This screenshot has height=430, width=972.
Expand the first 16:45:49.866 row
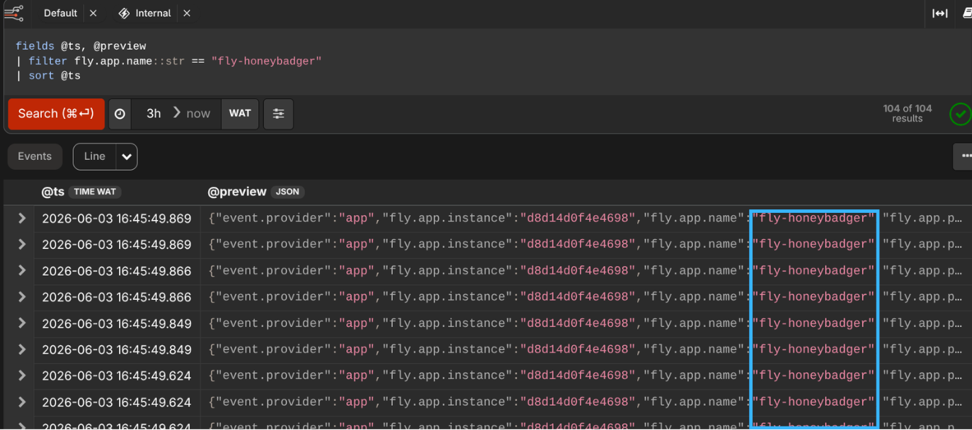(22, 271)
